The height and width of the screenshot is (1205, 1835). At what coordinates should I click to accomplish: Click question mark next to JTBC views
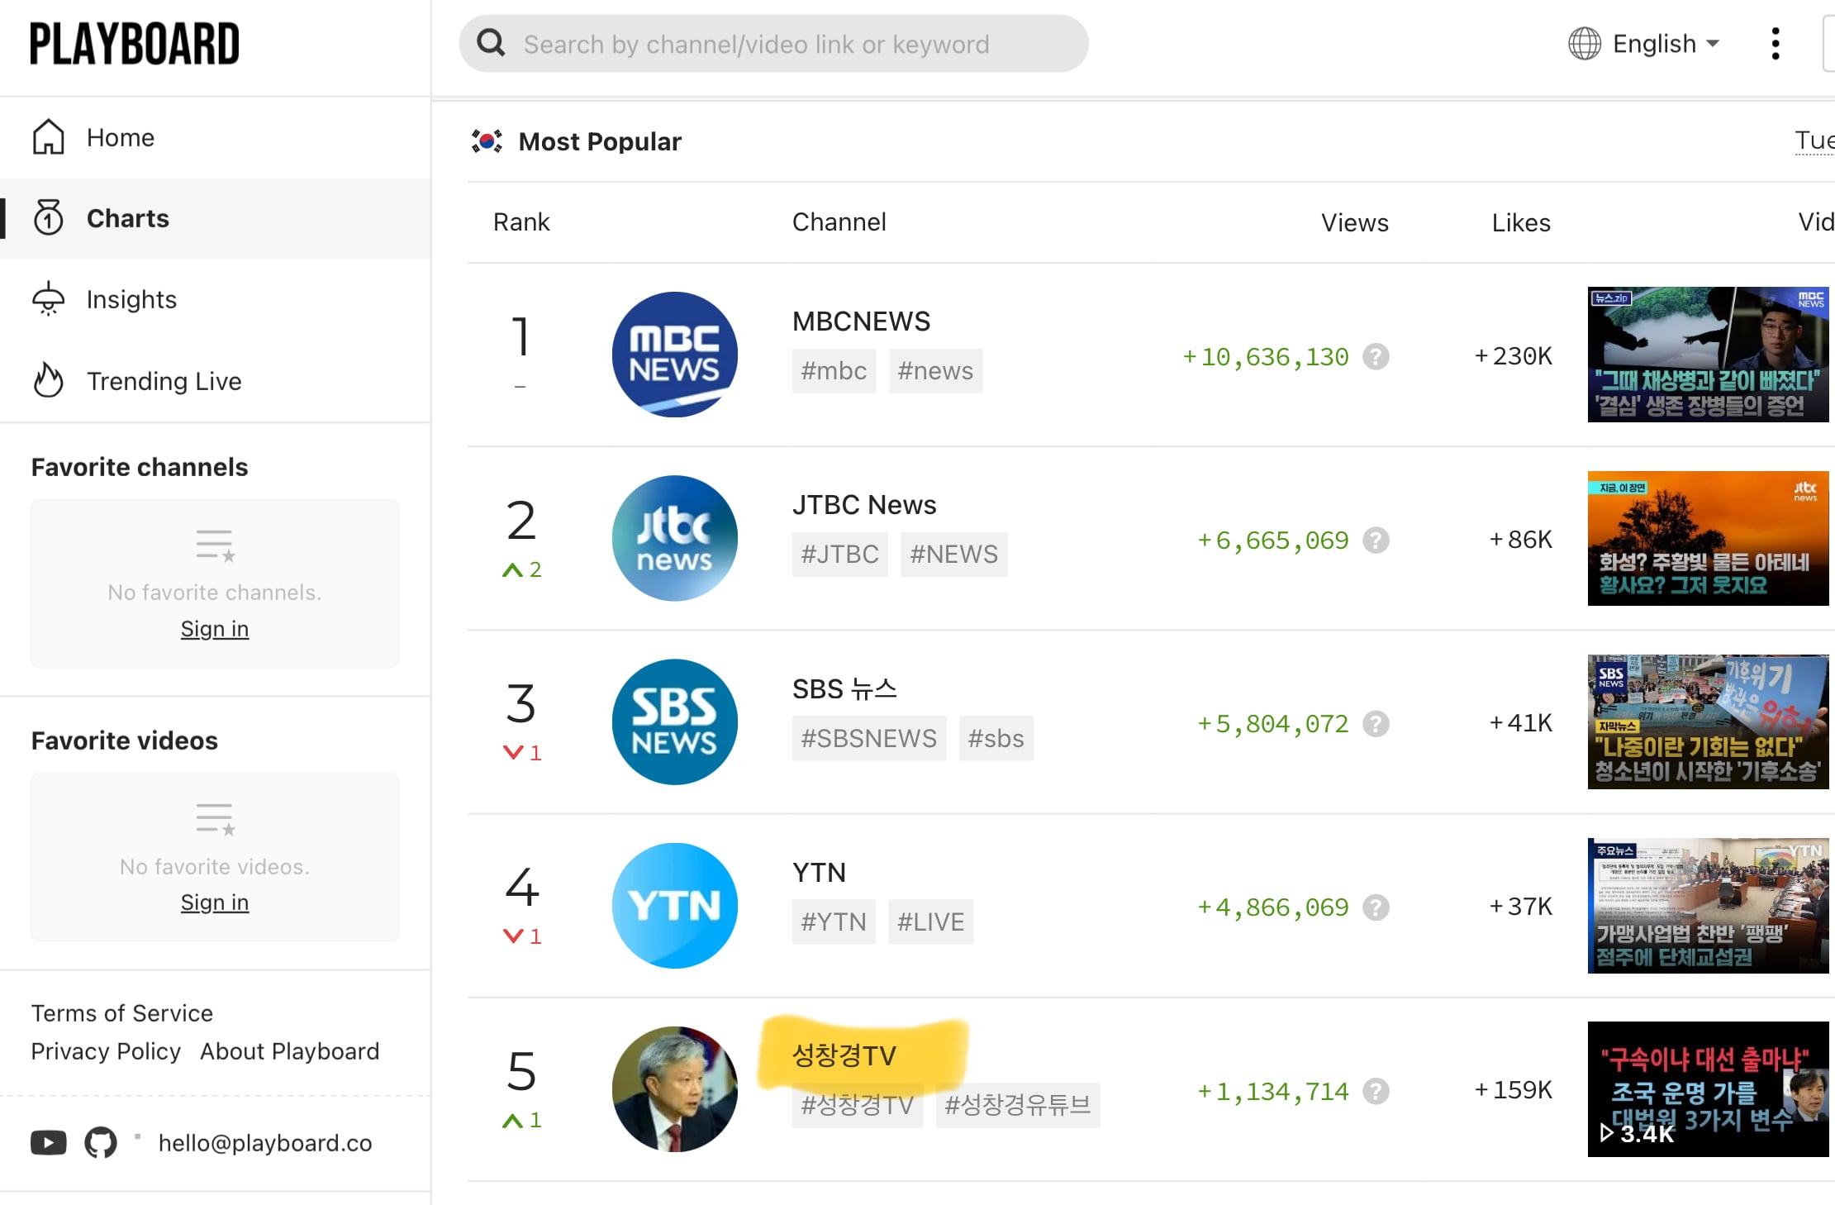pyautogui.click(x=1376, y=541)
